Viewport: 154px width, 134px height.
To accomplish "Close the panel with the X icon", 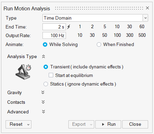I will click(x=147, y=8).
